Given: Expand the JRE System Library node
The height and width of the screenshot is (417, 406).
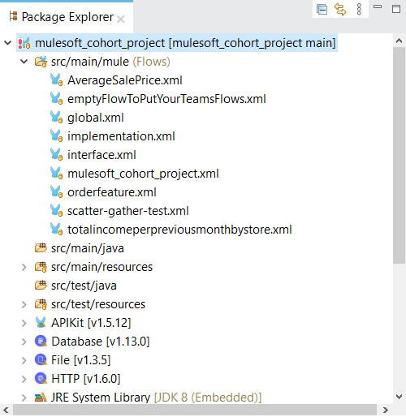Looking at the screenshot, I should [24, 398].
